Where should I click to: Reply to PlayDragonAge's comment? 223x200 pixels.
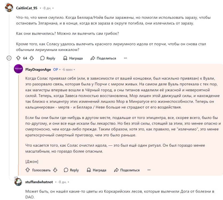click(71, 170)
